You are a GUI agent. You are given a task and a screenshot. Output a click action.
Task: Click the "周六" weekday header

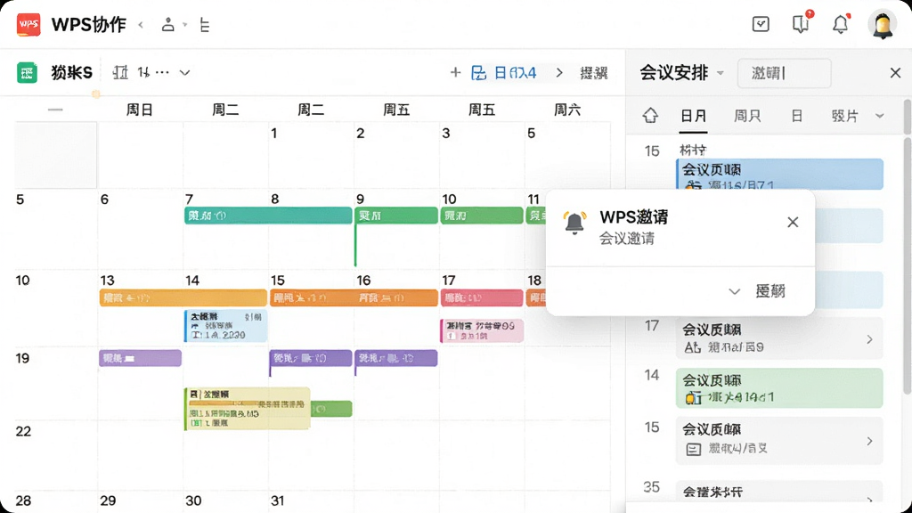(x=567, y=110)
